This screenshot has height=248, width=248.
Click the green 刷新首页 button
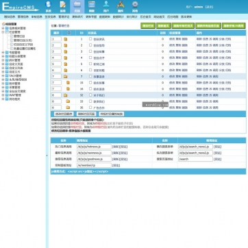(x=164, y=26)
